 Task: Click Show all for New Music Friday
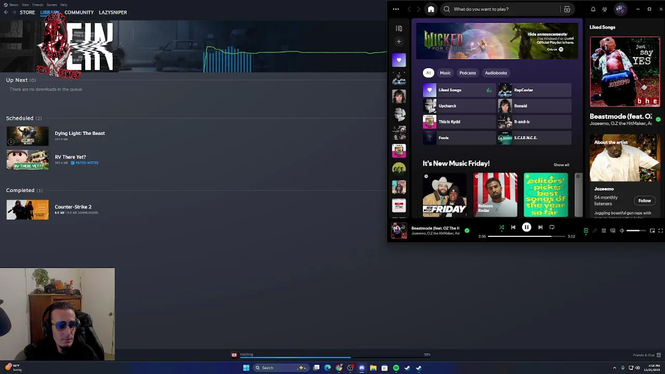(561, 165)
